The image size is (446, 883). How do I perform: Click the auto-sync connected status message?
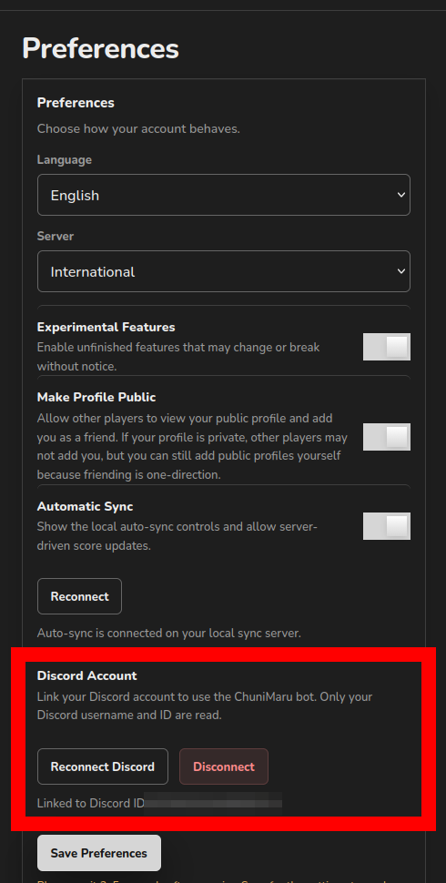[169, 633]
